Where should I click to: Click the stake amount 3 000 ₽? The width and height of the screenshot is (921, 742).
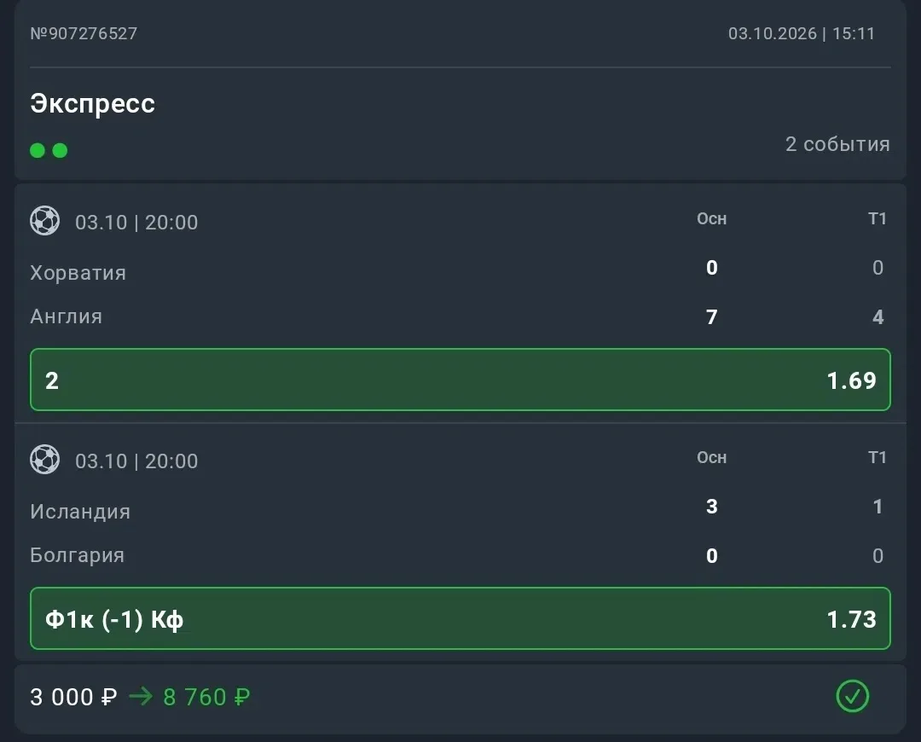coord(73,697)
